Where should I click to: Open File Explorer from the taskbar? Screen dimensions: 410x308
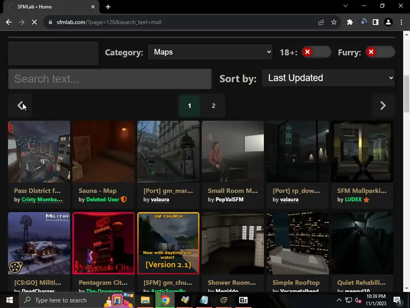pyautogui.click(x=145, y=300)
